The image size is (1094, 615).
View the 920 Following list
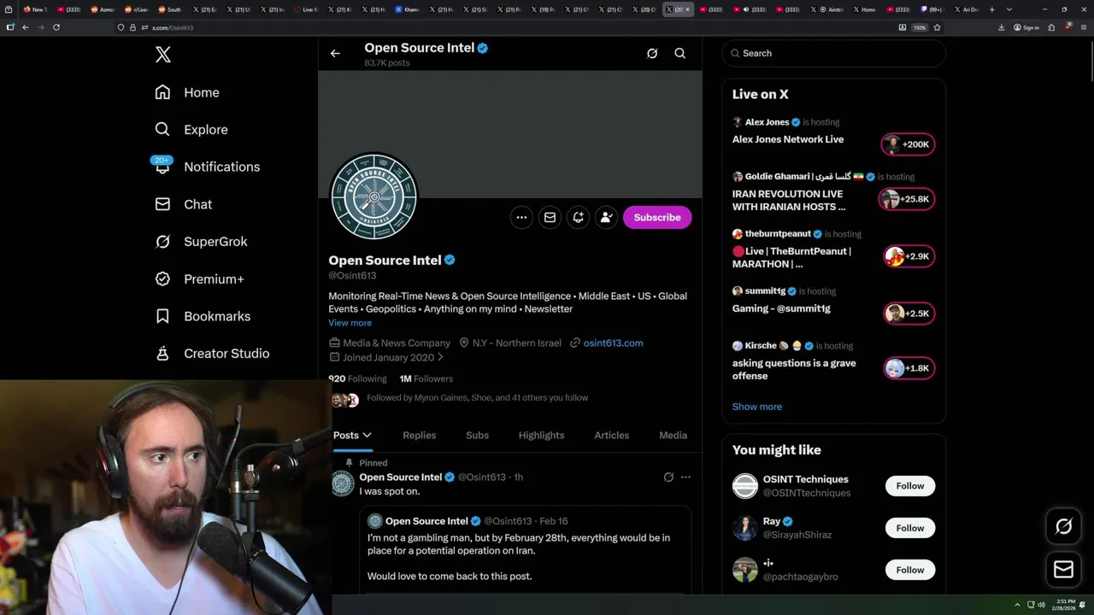coord(357,378)
